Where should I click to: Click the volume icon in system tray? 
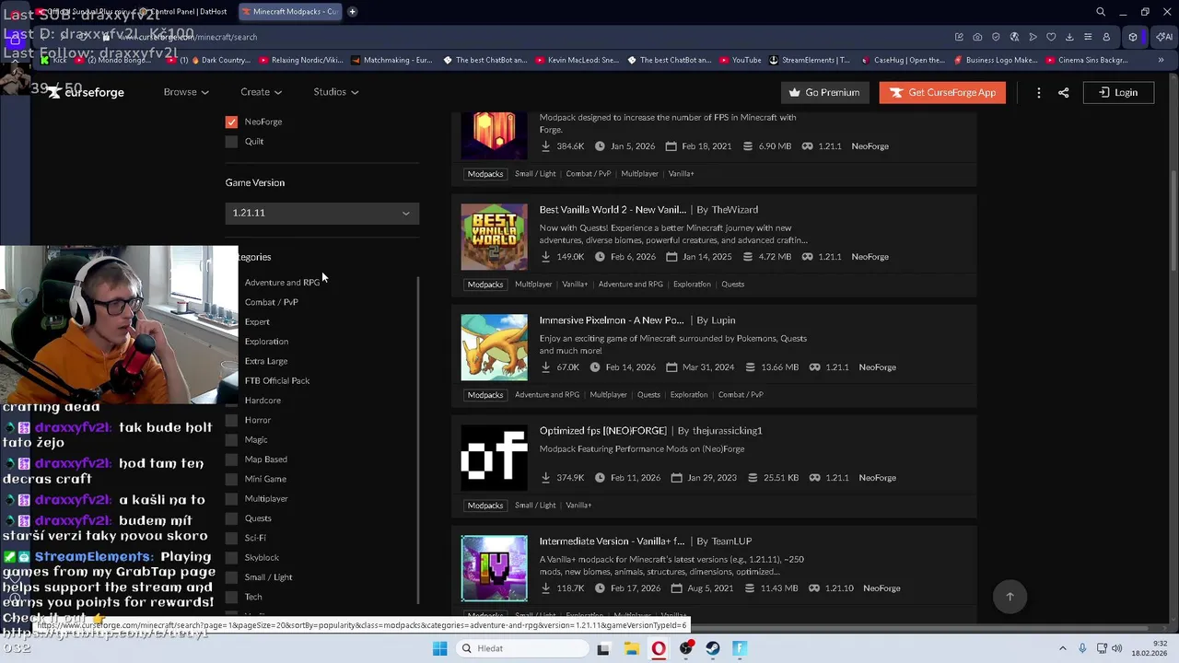[1117, 648]
